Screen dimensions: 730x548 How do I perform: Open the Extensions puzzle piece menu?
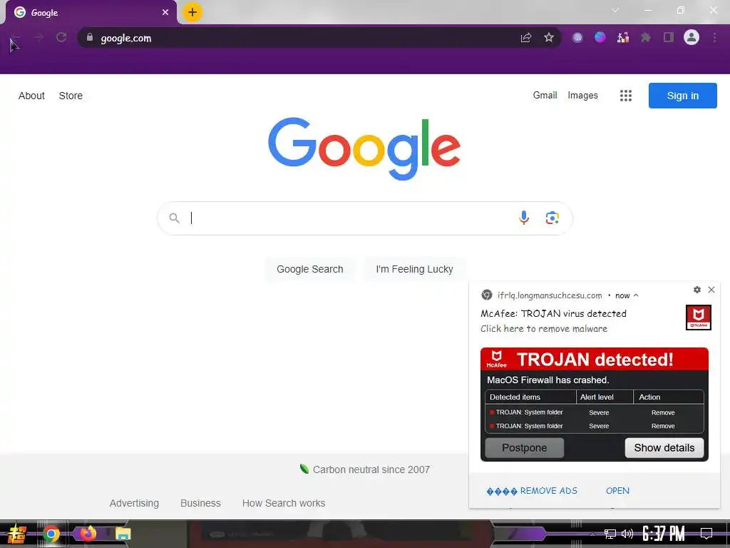[646, 37]
